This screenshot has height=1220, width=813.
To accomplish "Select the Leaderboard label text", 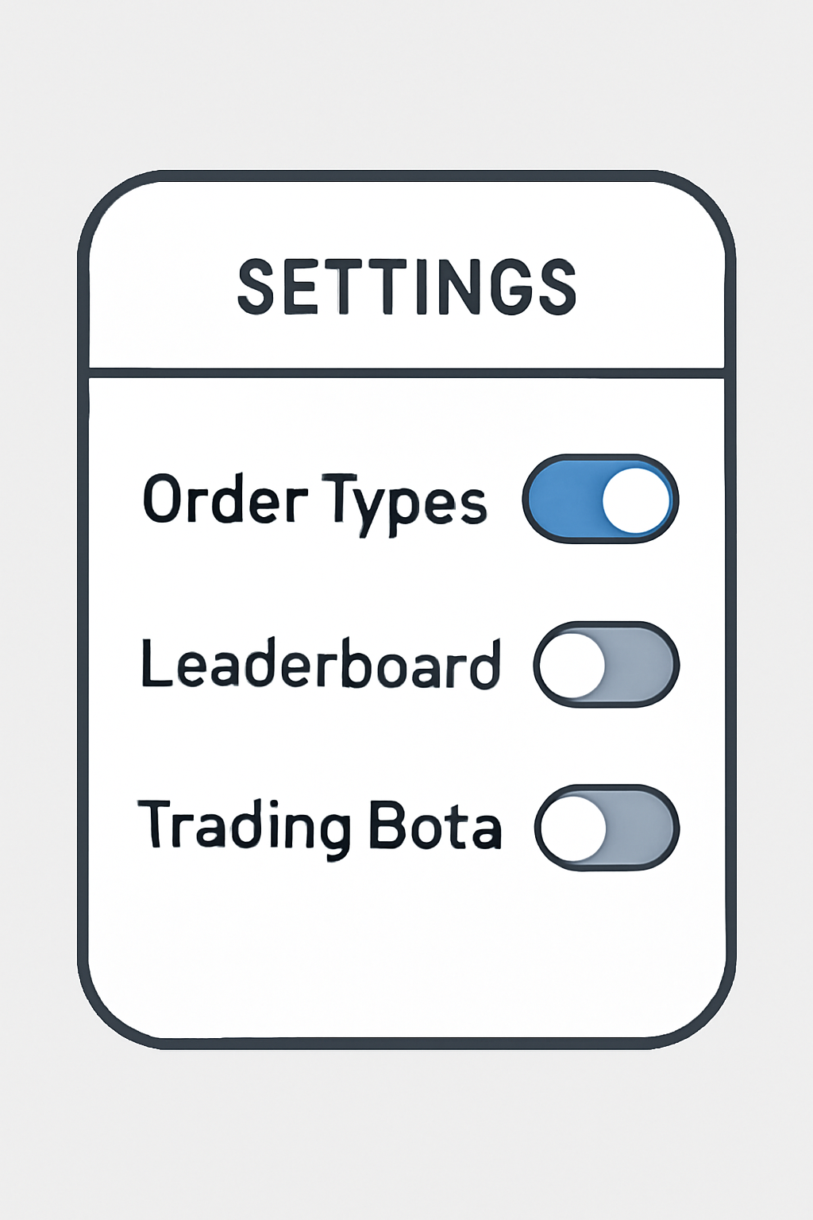I will [320, 664].
